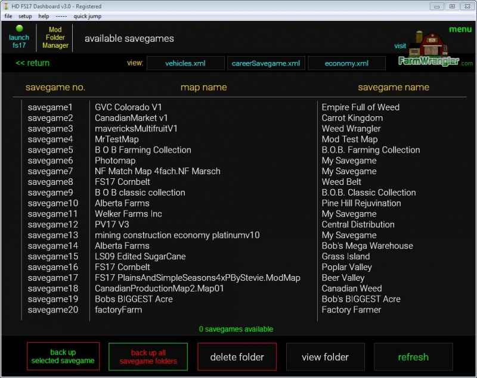Click savegame name Grass Island

coord(346,256)
